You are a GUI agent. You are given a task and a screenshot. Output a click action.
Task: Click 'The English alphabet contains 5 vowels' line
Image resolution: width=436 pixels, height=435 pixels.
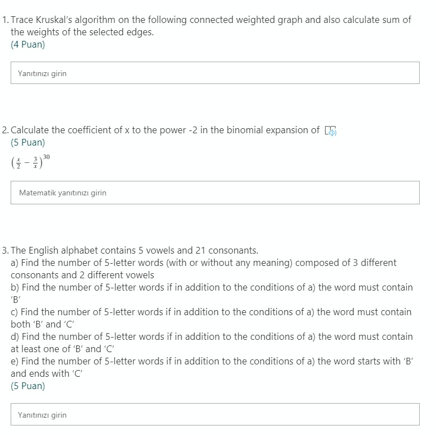coord(134,250)
